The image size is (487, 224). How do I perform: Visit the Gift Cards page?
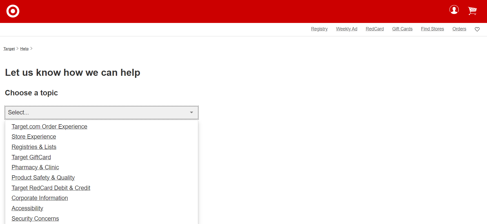click(x=402, y=29)
